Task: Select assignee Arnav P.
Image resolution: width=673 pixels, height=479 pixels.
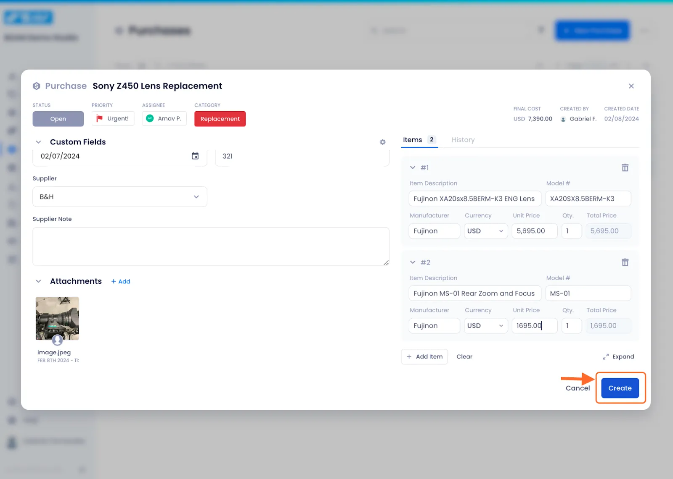Action: (x=164, y=119)
